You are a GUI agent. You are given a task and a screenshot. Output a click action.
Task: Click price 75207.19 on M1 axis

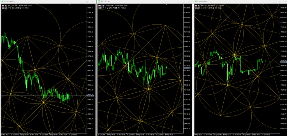coord(284,104)
